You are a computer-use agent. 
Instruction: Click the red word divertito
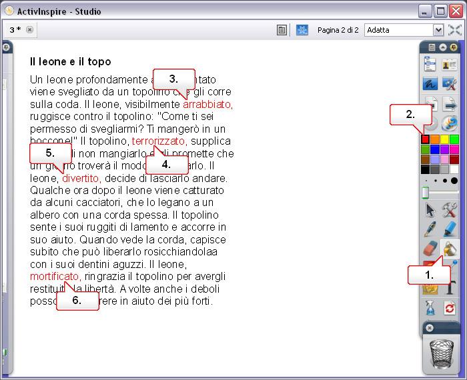click(81, 178)
